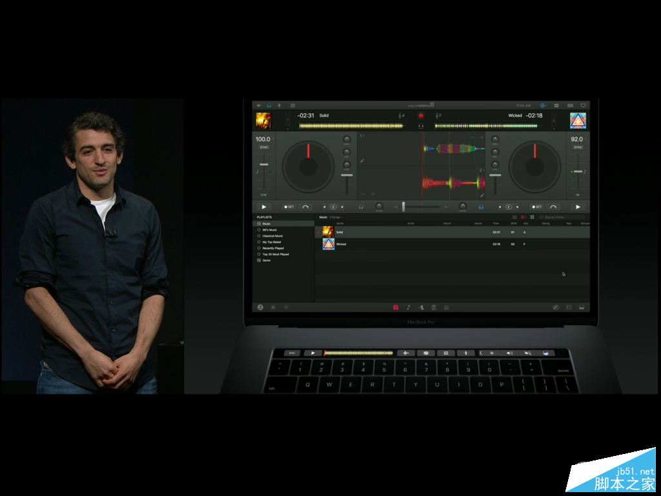This screenshot has height=496, width=661.
Task: Increase loop size on the right deck
Action: [518, 207]
